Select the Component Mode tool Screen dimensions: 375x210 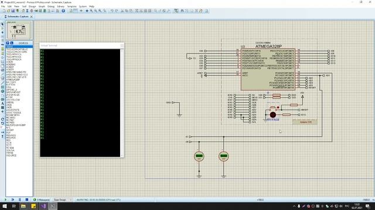(2, 28)
